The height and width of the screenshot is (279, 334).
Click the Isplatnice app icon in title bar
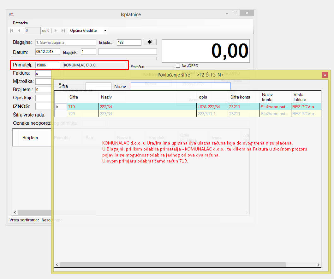pos(12,14)
